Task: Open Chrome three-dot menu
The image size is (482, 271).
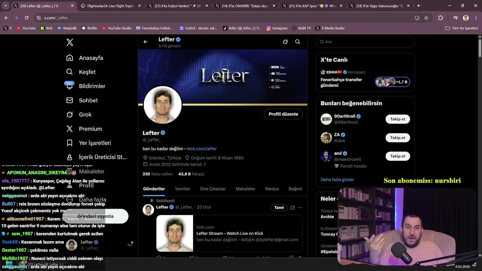Action: (476, 18)
